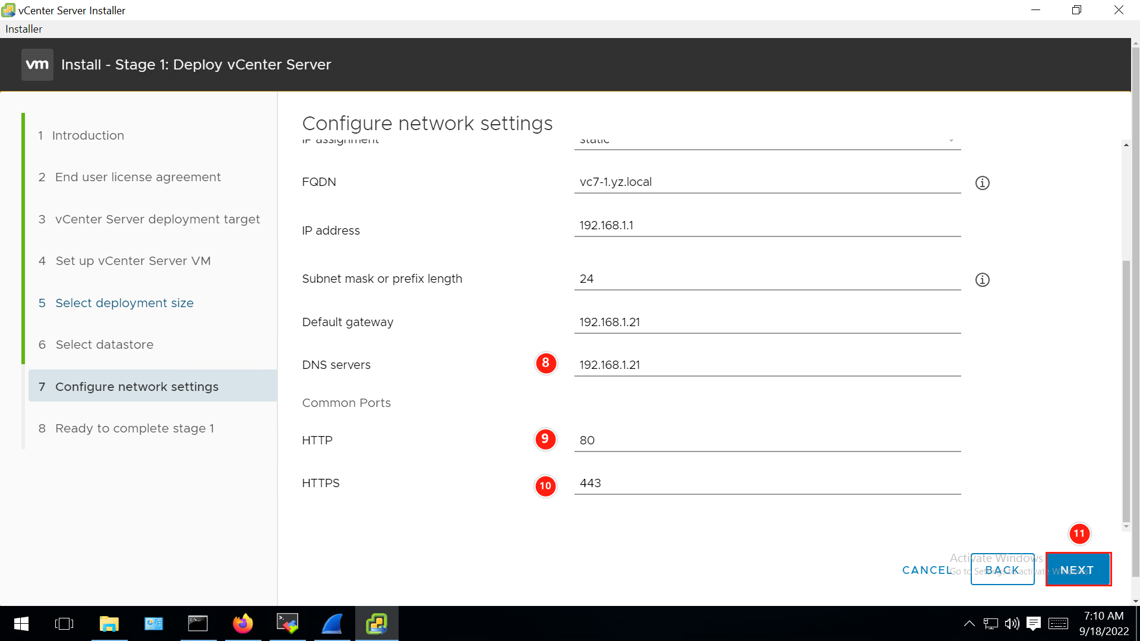The image size is (1140, 641).
Task: Select Configure network settings step
Action: click(153, 386)
